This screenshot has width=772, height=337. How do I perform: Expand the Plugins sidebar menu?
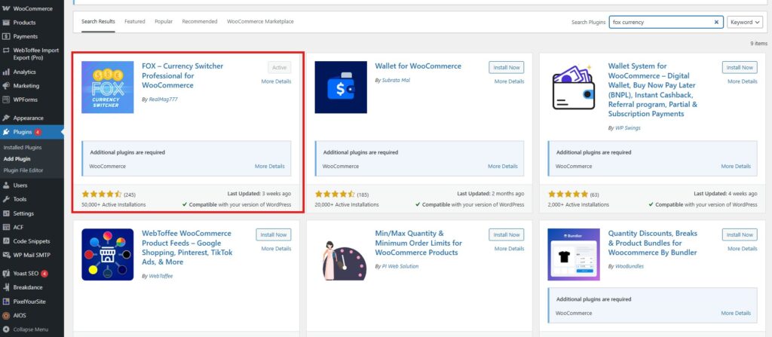(x=23, y=132)
